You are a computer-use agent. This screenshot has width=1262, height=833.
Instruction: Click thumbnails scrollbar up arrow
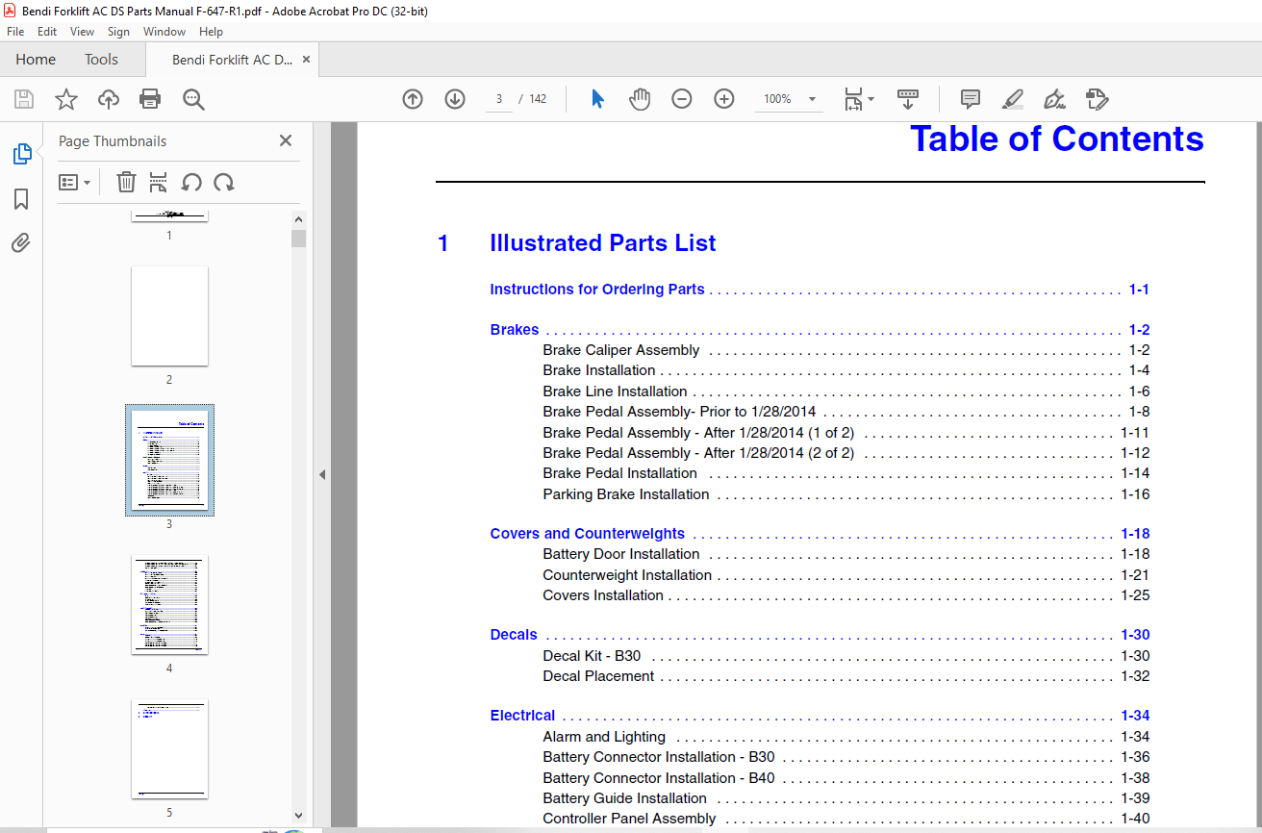click(298, 219)
